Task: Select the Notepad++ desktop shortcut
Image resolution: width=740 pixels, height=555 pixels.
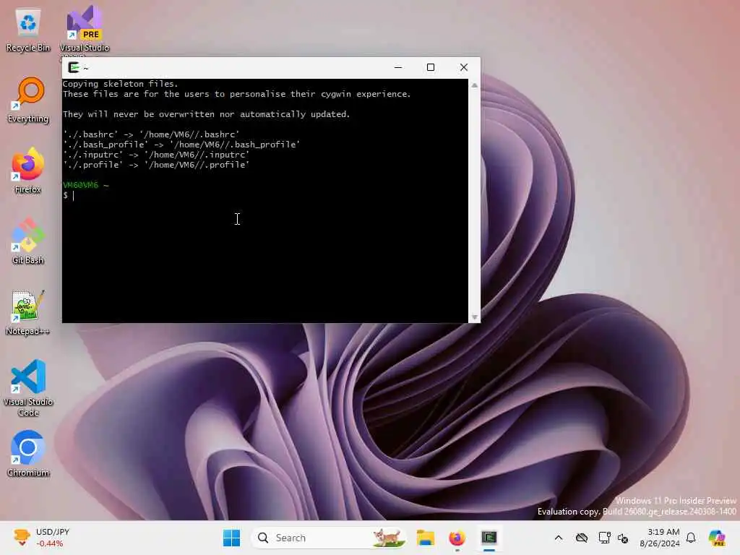Action: (x=28, y=312)
